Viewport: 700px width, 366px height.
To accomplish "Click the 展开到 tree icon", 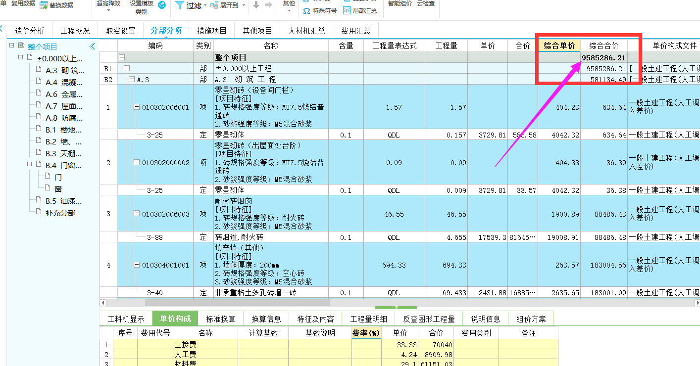I will point(214,5).
